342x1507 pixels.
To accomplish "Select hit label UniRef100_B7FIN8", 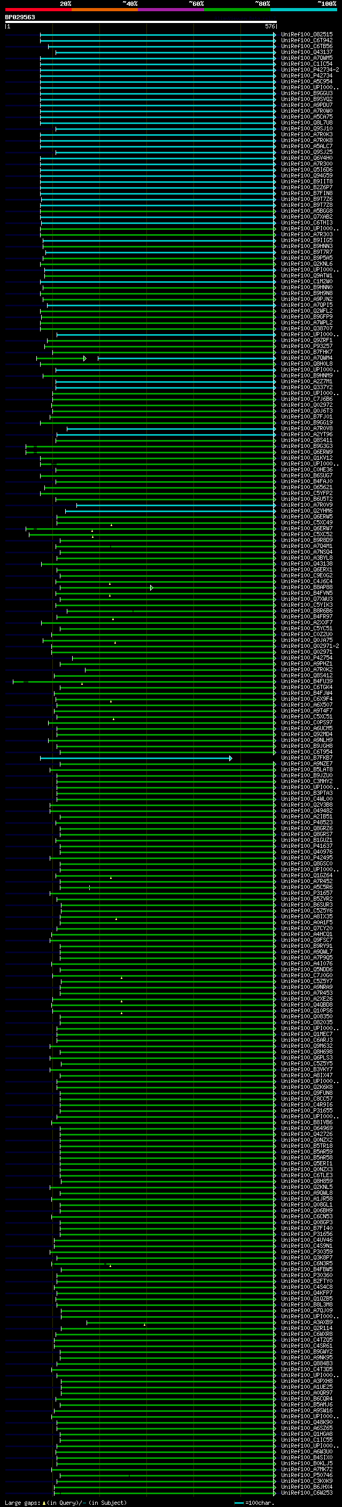I will point(307,193).
